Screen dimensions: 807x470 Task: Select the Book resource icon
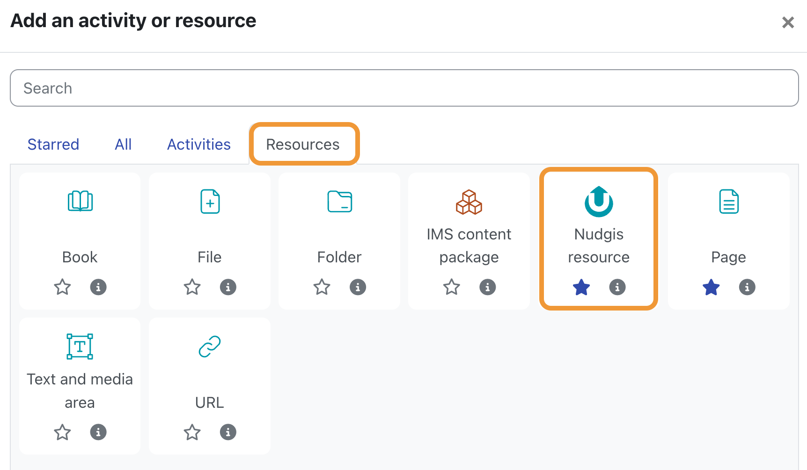coord(80,201)
